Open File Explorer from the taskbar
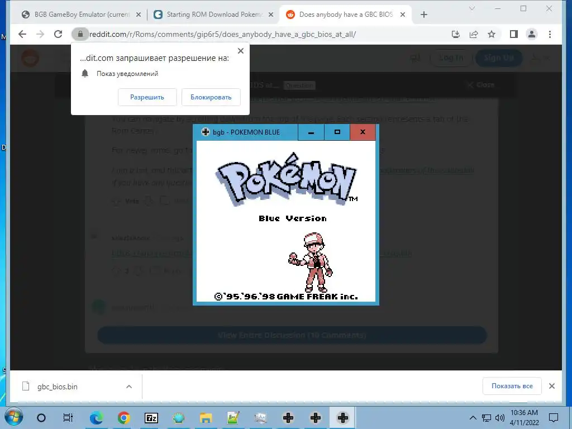The height and width of the screenshot is (429, 572). (x=206, y=418)
